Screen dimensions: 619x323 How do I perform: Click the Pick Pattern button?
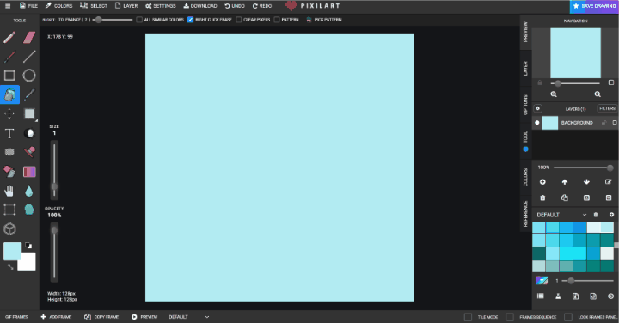(x=324, y=20)
